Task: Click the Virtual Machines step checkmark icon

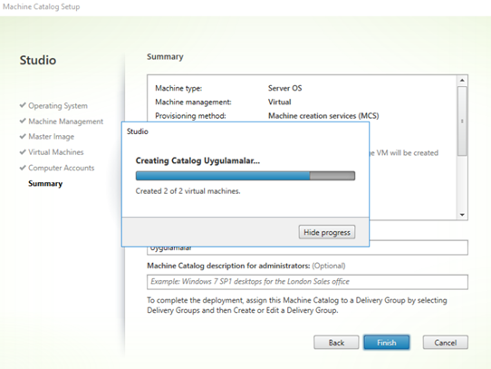Action: [x=23, y=152]
